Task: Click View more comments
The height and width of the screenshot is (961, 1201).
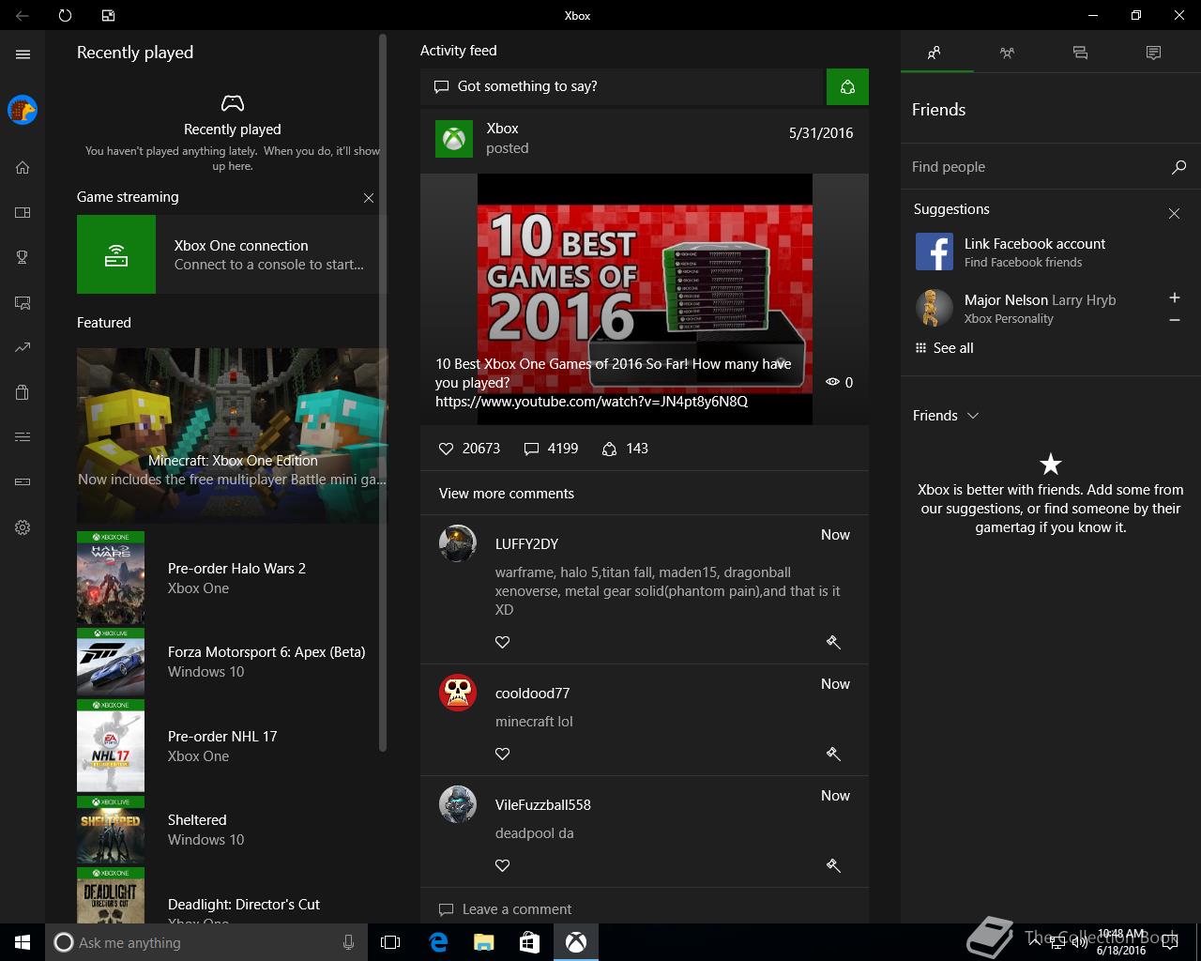Action: [507, 494]
